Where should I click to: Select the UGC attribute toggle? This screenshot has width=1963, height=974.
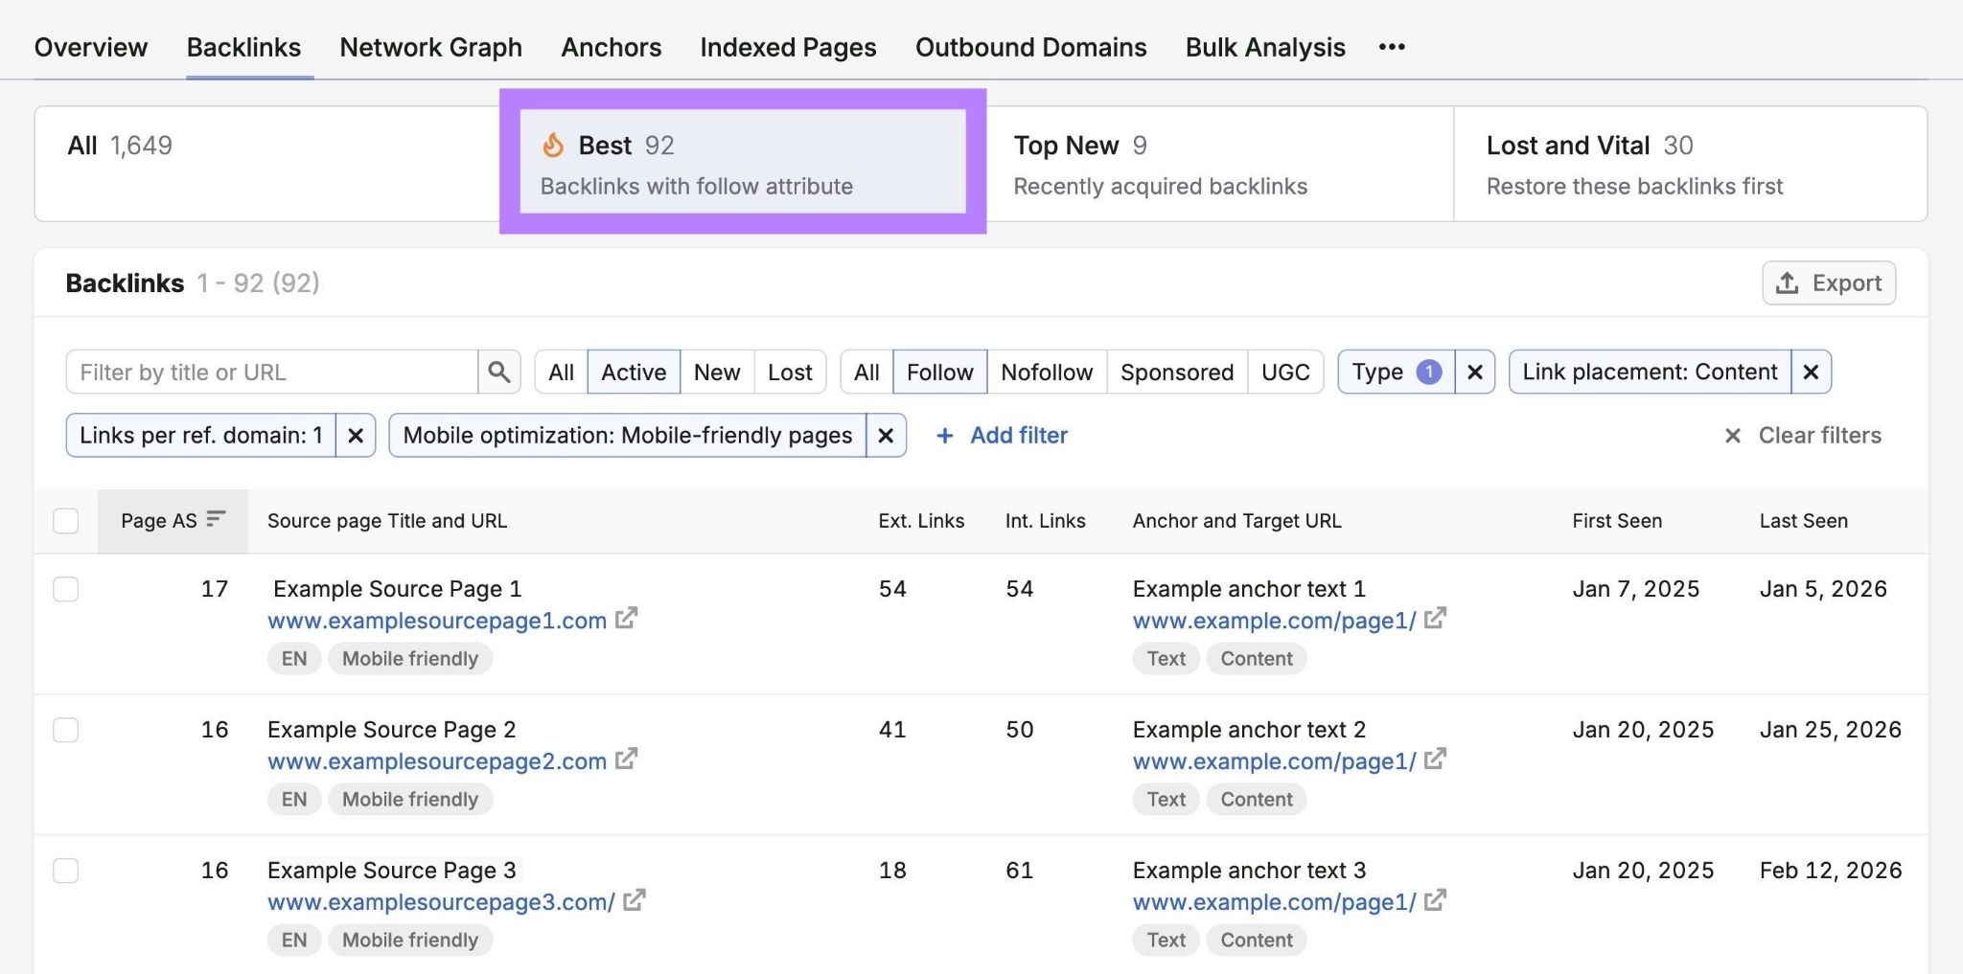pos(1285,372)
